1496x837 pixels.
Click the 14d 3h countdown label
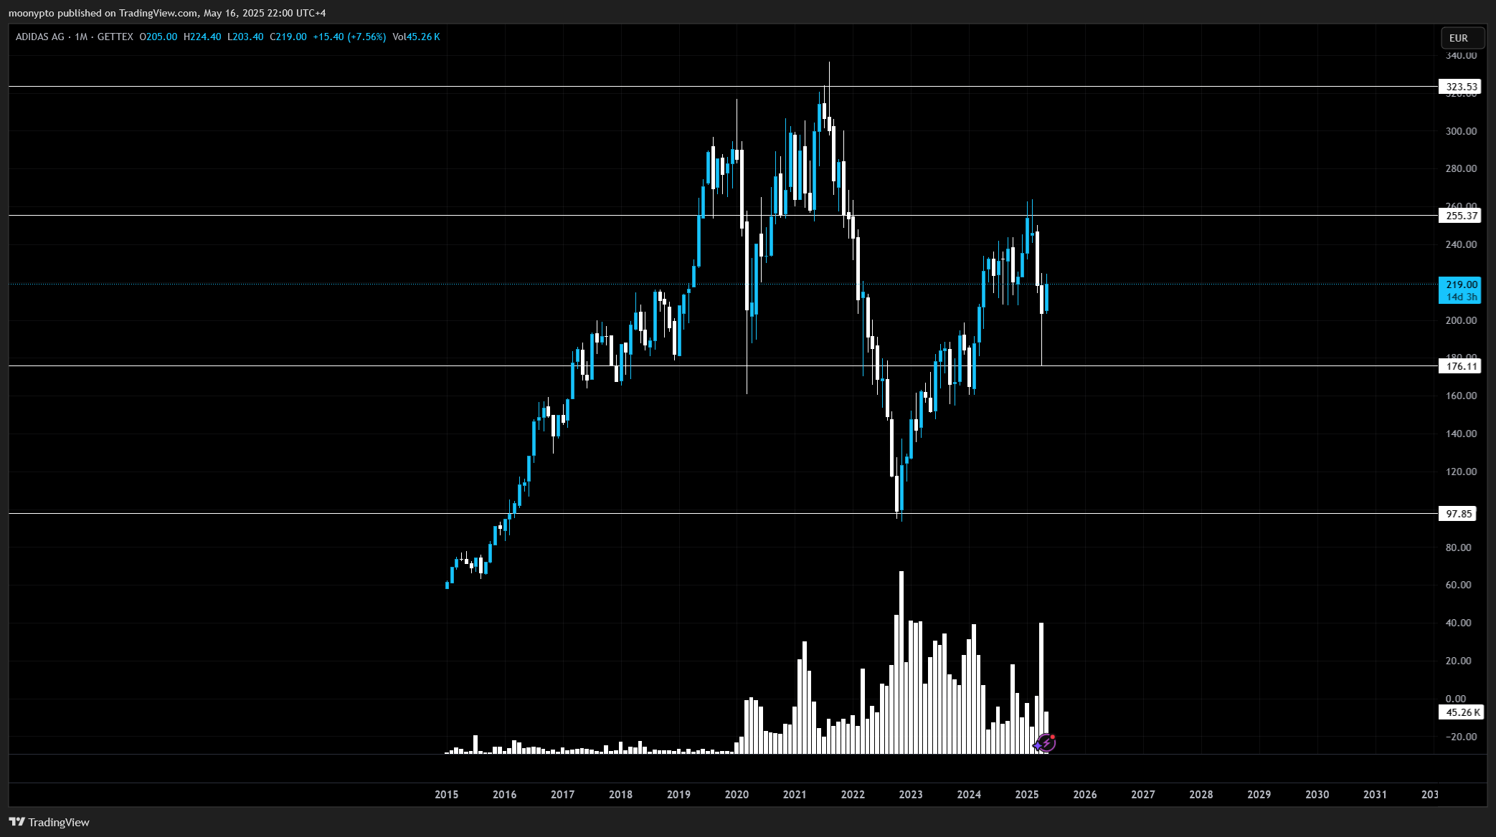click(1460, 297)
